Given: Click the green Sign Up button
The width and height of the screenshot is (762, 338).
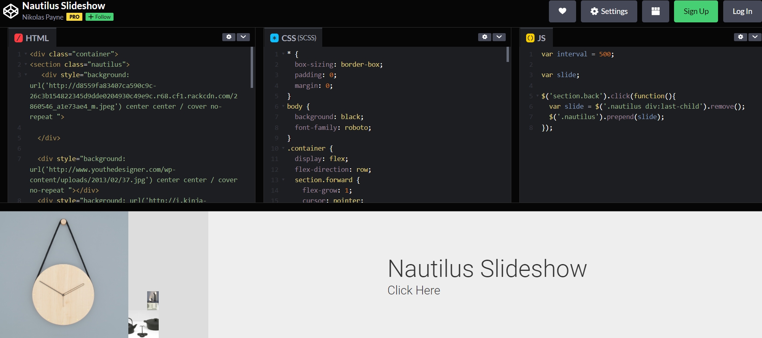Looking at the screenshot, I should (696, 11).
